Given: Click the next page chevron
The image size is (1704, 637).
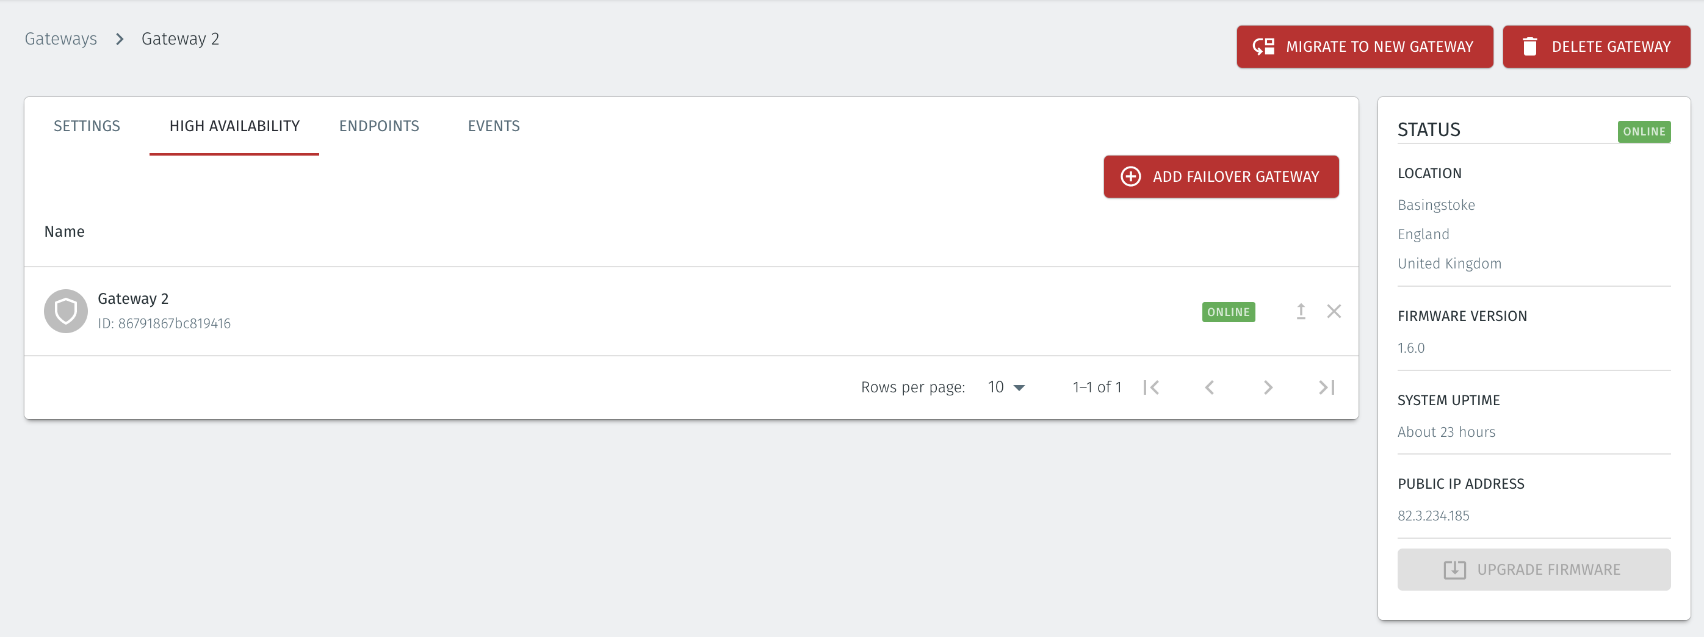Looking at the screenshot, I should point(1268,387).
